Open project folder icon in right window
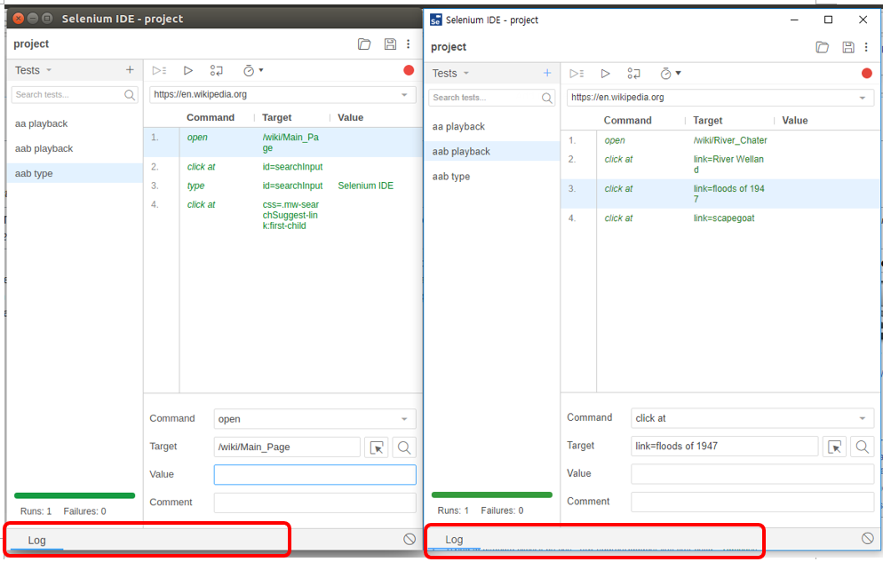883x562 pixels. click(x=823, y=47)
